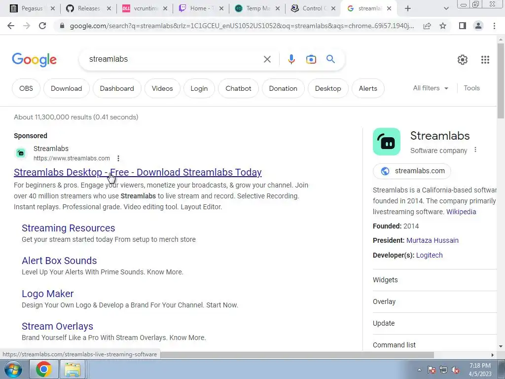
Task: Click the share page icon in address bar
Action: 427,26
